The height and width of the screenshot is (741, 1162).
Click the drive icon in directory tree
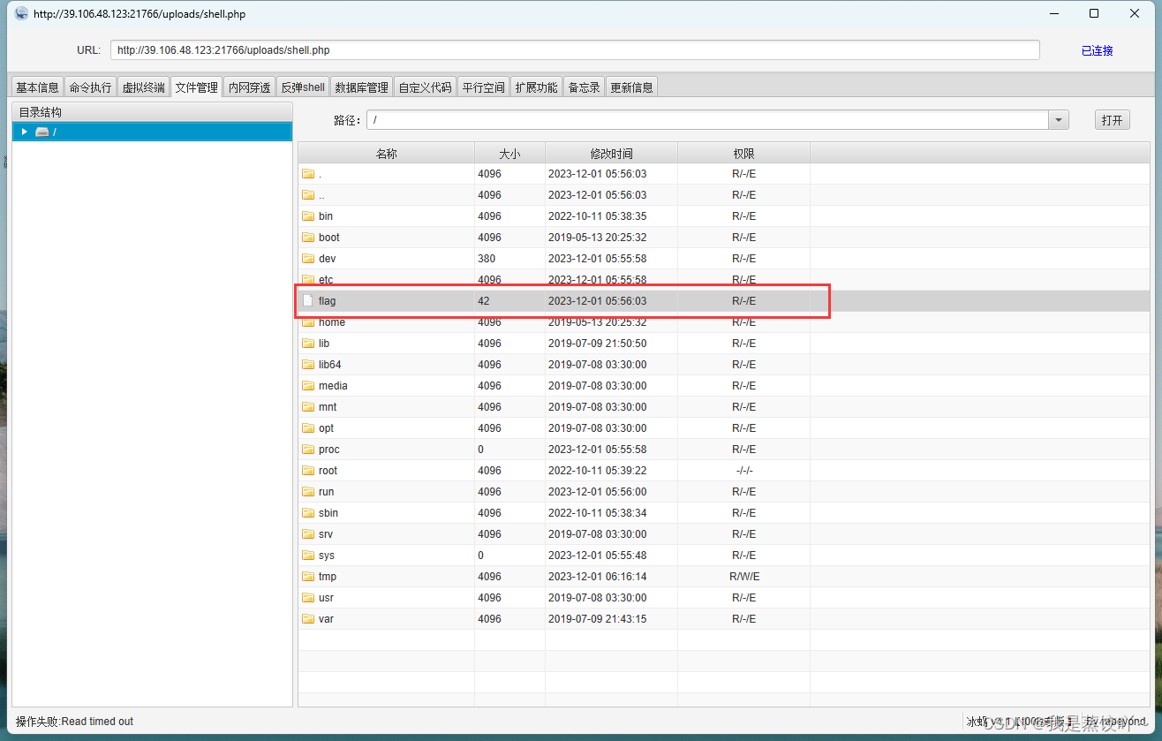click(x=41, y=132)
